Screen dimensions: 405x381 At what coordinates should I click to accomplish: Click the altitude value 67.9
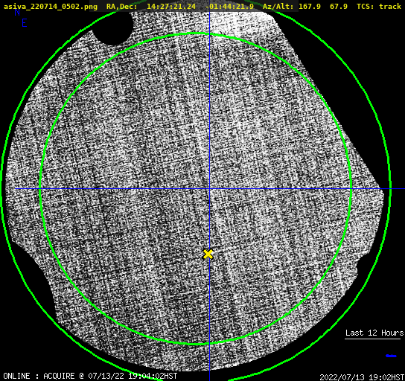point(339,6)
